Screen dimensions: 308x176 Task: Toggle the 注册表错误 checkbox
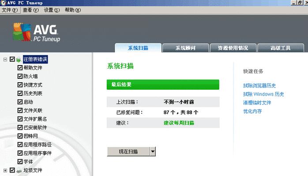[12, 59]
